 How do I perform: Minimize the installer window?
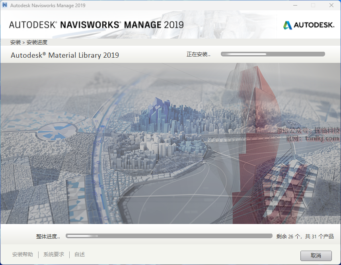point(295,5)
